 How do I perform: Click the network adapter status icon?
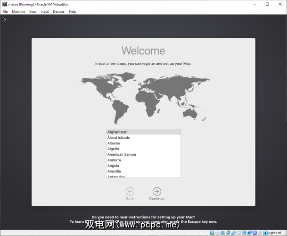pyautogui.click(x=228, y=233)
